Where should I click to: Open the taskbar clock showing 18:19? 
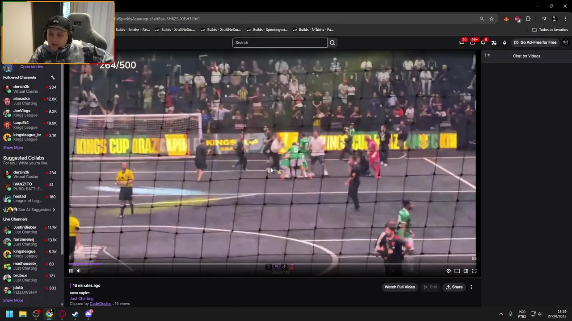tap(557, 314)
